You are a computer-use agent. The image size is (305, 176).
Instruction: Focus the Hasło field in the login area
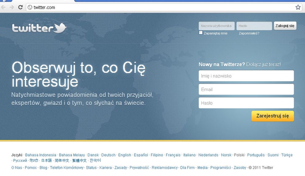[x=254, y=26]
